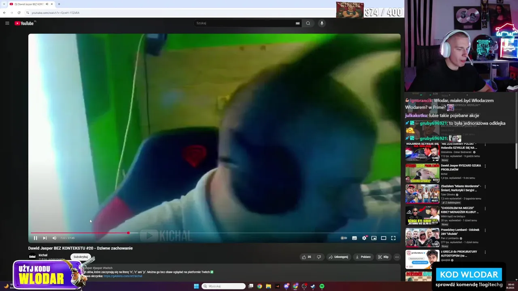This screenshot has width=518, height=291.
Task: Open menu for Zbadałem Miasto Morderstw video
Action: pos(485,187)
